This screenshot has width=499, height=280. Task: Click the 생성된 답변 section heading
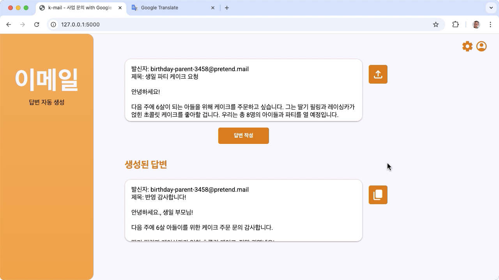(145, 164)
